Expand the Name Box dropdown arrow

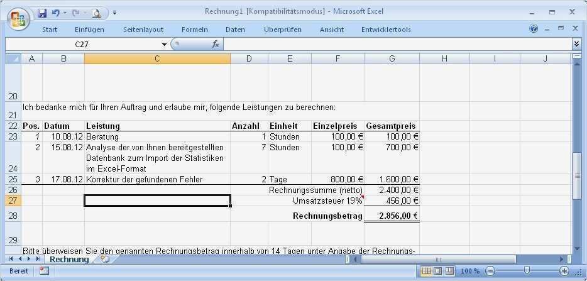pos(164,45)
